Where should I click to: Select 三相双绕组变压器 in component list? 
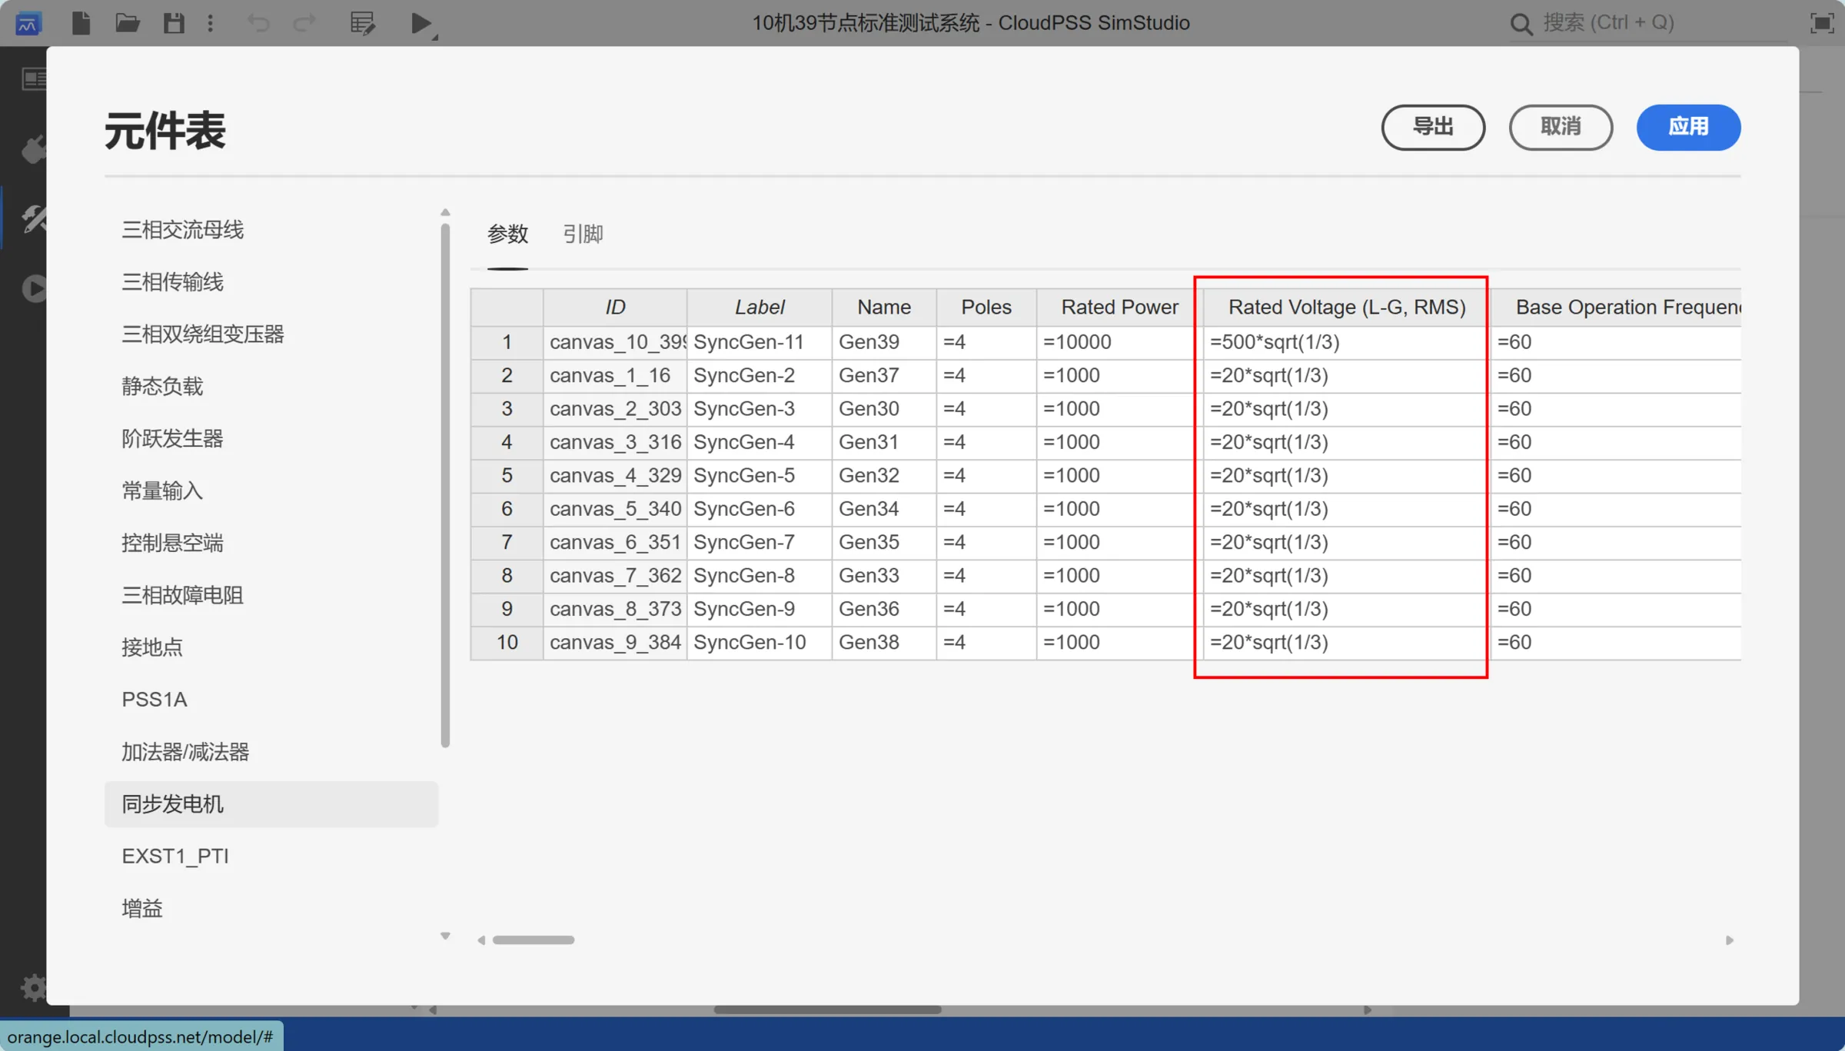click(x=271, y=334)
